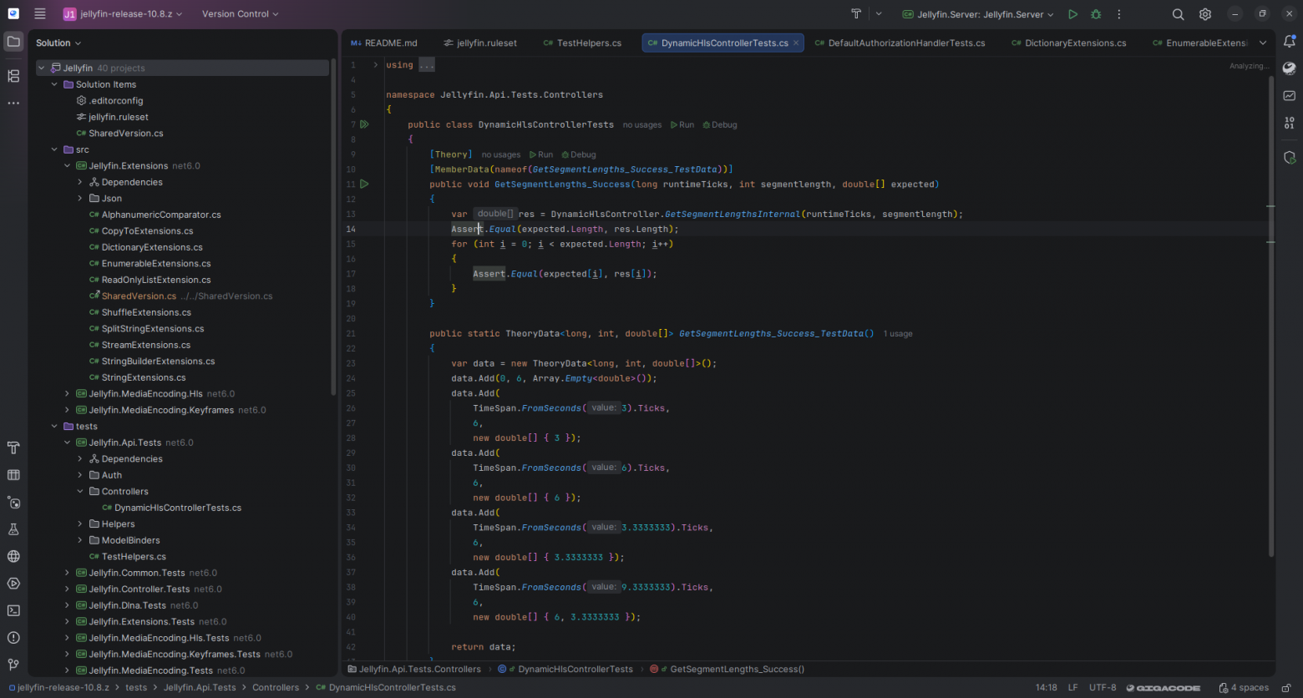Click the editor vertical scrollbar
Screen dimensions: 1303x698
tap(1271, 317)
